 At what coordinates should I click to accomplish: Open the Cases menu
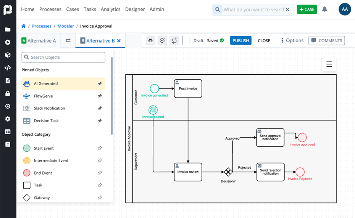tap(73, 9)
